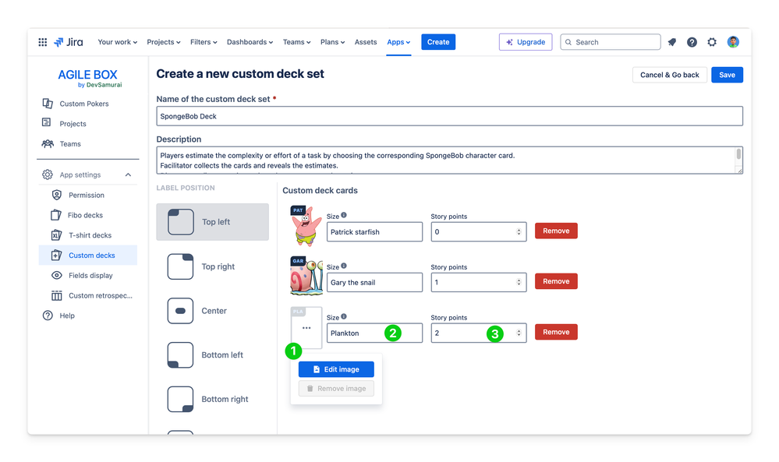Image resolution: width=779 pixels, height=462 pixels.
Task: Click the Custom Pokers sidebar icon
Action: pyautogui.click(x=48, y=103)
